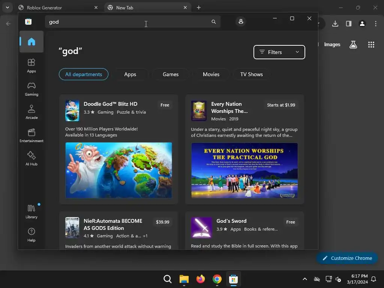This screenshot has height=288, width=384.
Task: Open Every Nation Worships The... movie title
Action: 229,108
